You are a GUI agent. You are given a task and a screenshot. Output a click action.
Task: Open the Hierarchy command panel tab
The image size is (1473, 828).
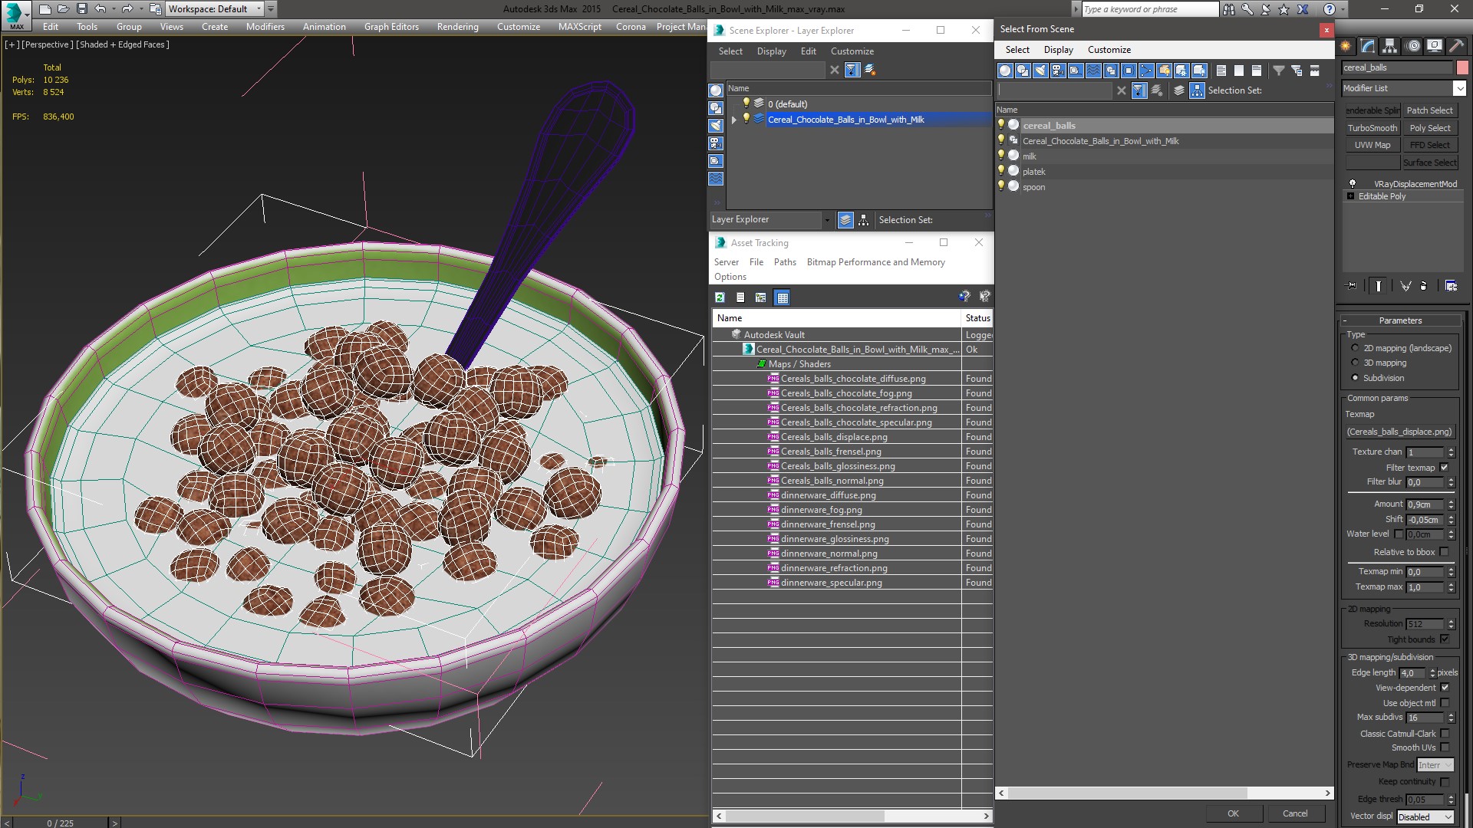click(x=1389, y=46)
